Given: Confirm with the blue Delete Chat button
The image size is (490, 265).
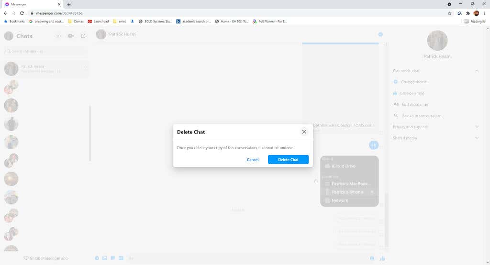Looking at the screenshot, I should point(288,160).
